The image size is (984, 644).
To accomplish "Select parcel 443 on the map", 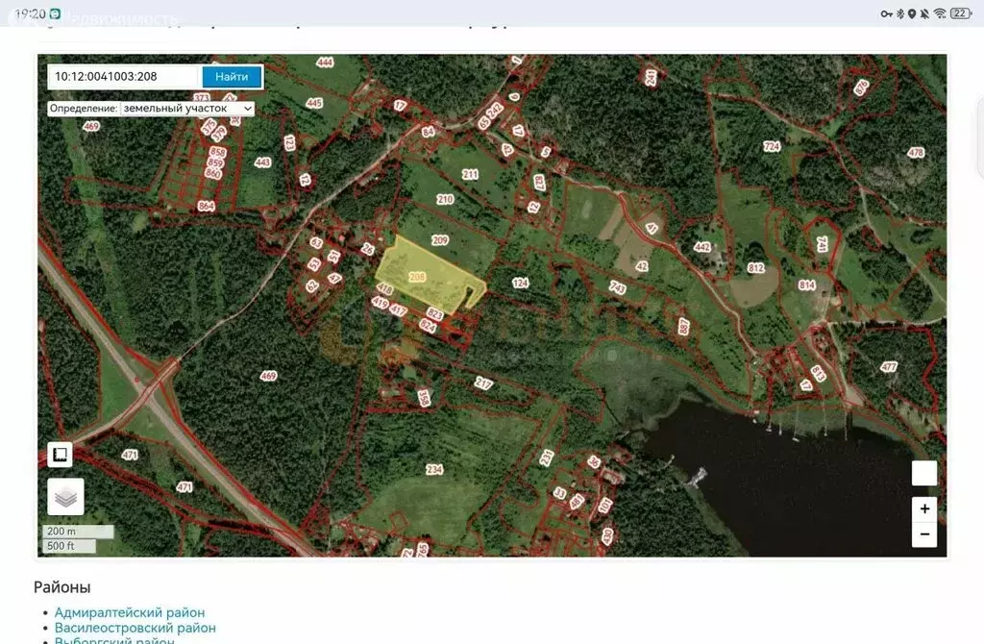I will point(262,162).
